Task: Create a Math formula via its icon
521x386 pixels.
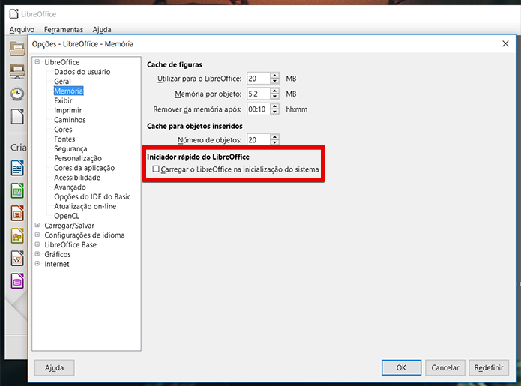Action: [x=17, y=258]
